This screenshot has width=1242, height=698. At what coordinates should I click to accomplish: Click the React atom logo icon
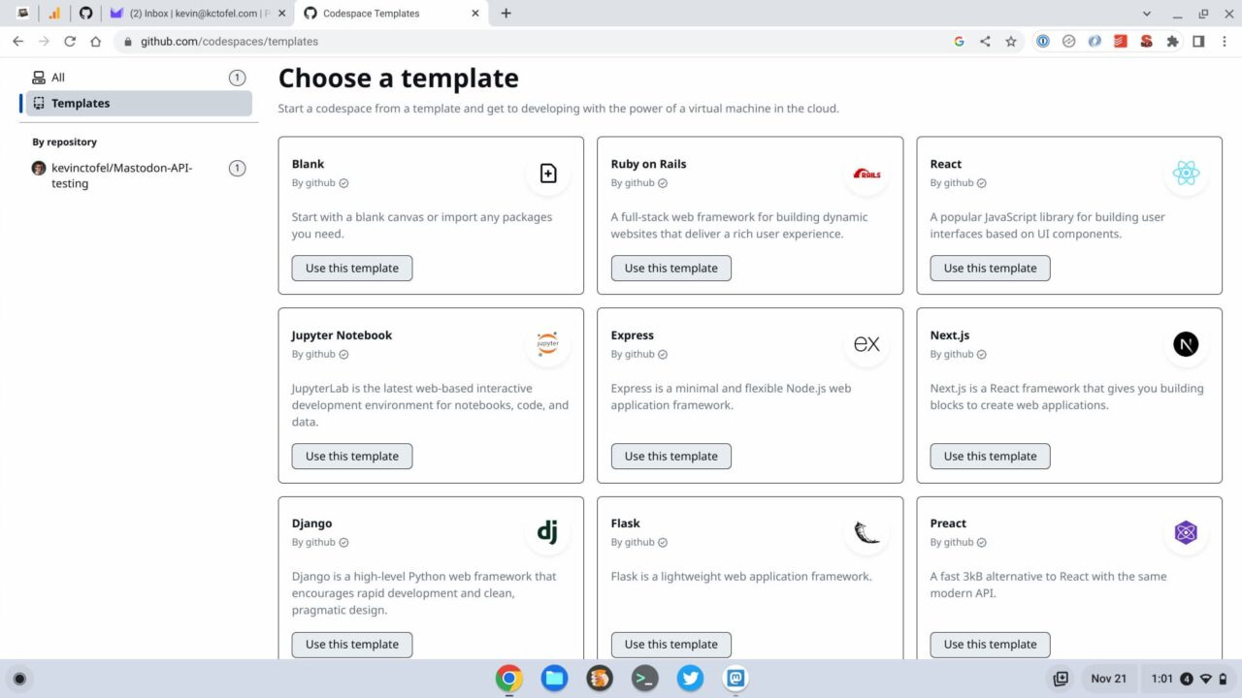click(1186, 174)
